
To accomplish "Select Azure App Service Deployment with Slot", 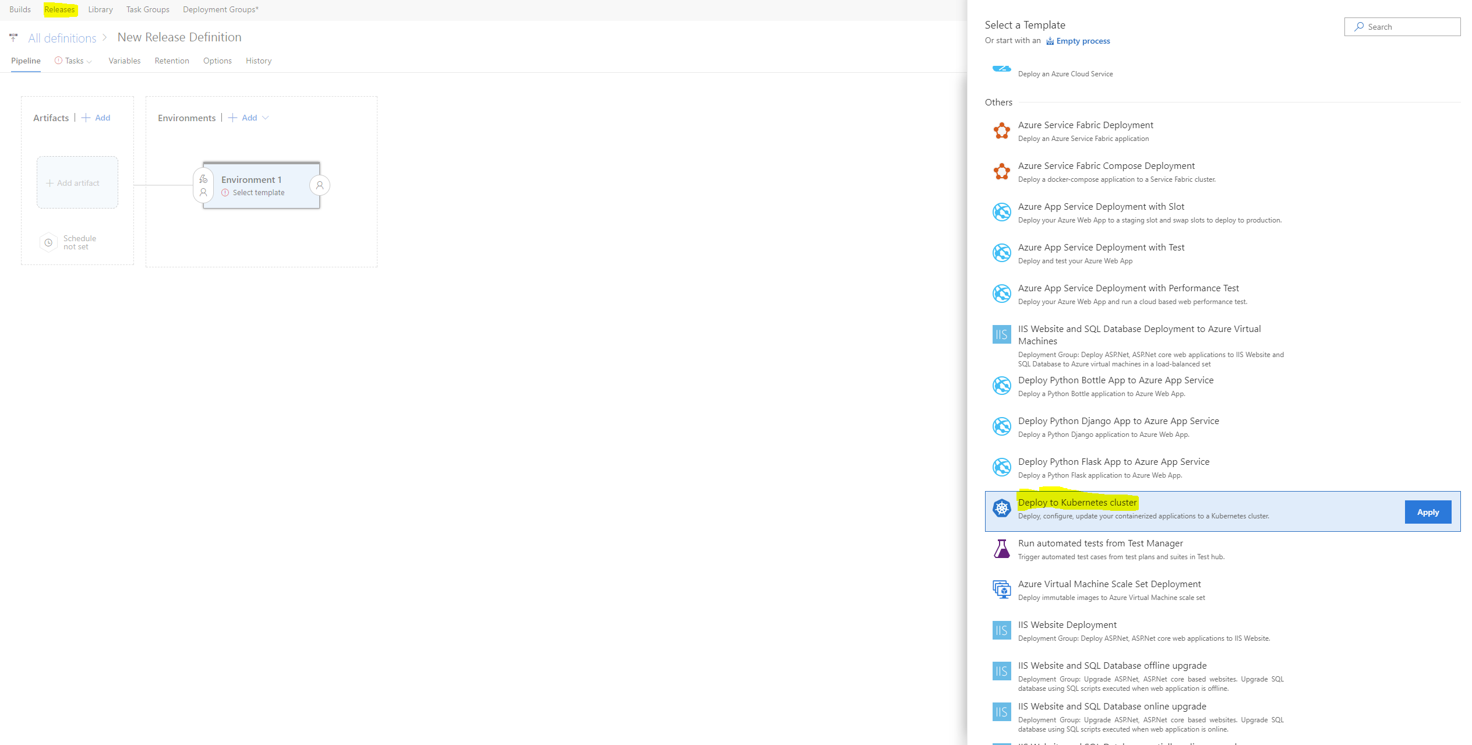I will point(1101,206).
